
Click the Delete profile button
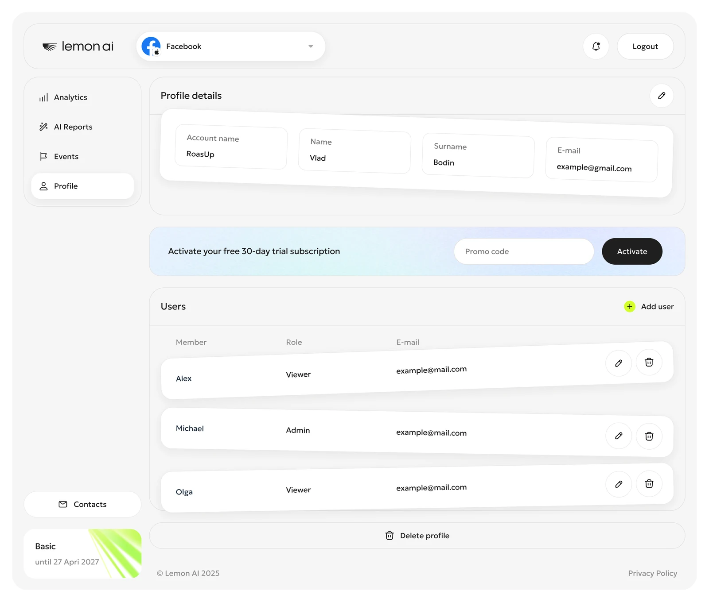point(417,536)
